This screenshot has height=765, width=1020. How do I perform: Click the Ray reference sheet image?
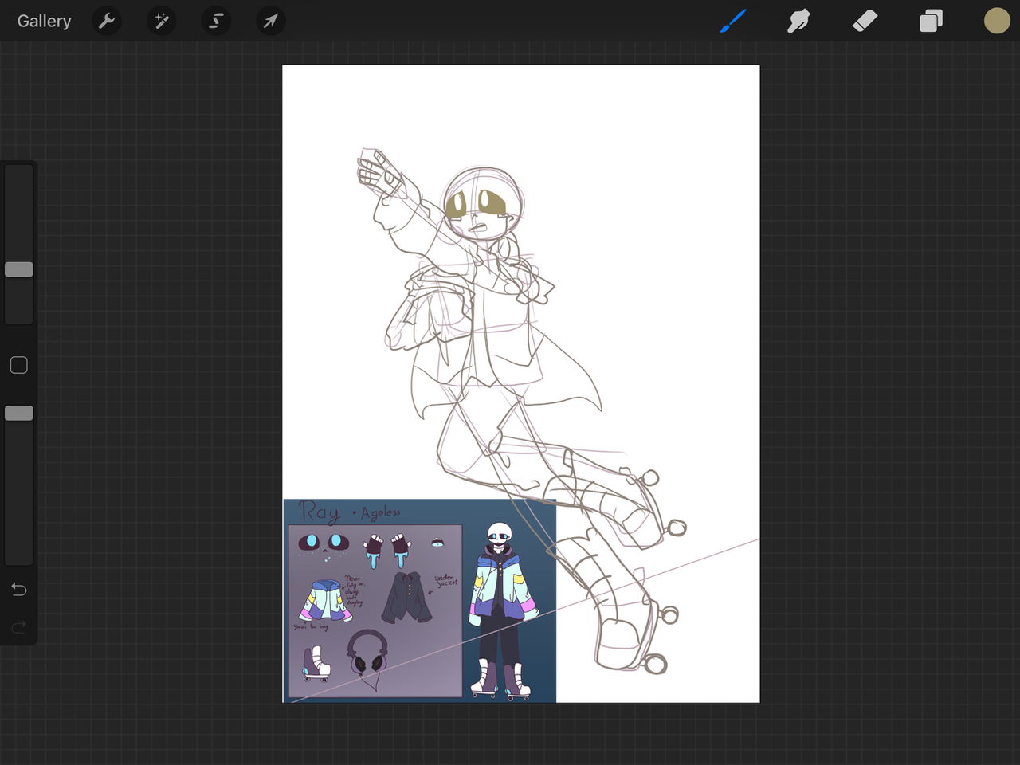coord(420,601)
